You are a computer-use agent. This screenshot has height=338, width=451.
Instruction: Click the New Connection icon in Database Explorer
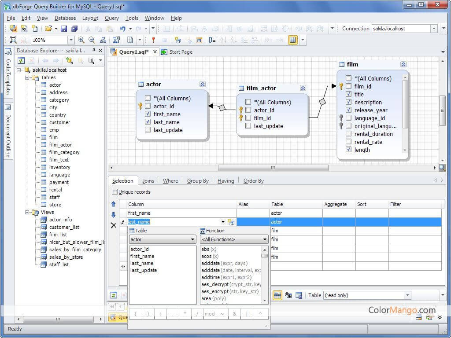69,61
